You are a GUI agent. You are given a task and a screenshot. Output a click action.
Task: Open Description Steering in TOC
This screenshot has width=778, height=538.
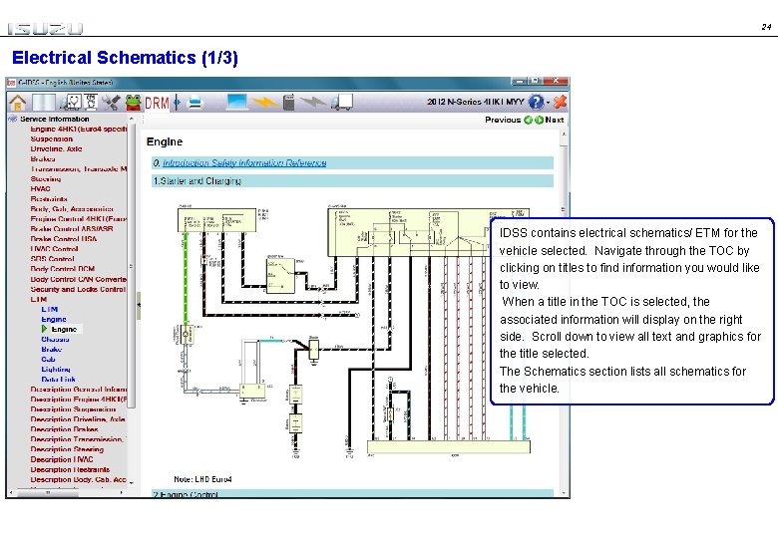[x=67, y=448]
